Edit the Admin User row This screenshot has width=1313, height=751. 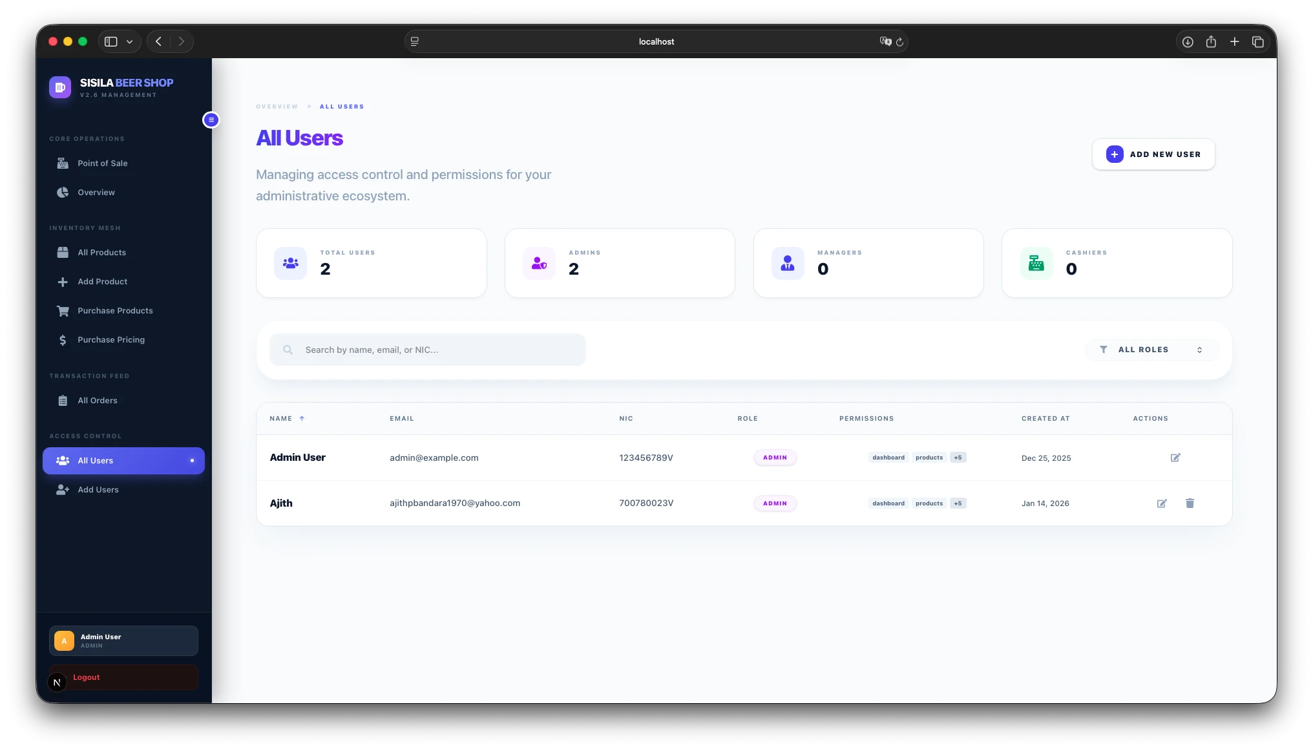pos(1175,458)
